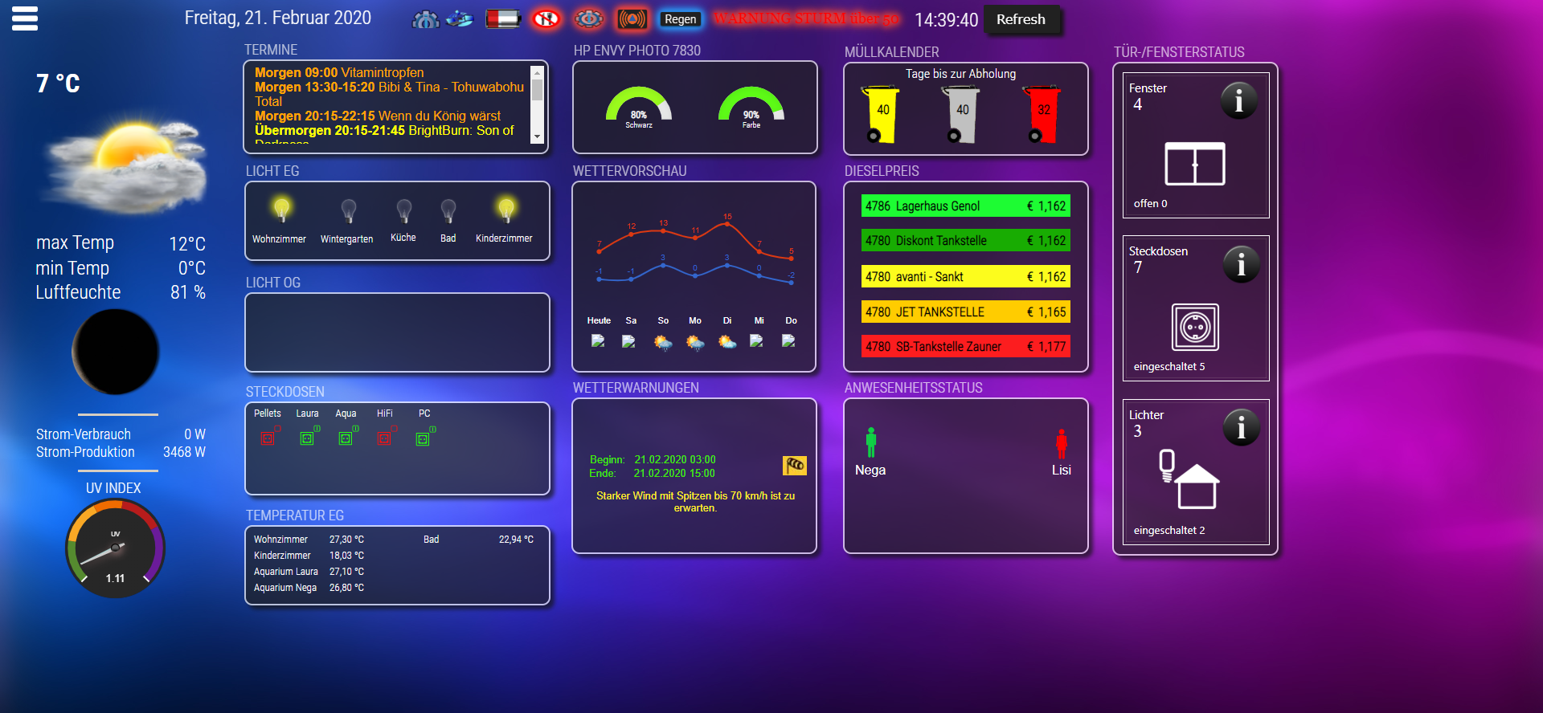
Task: Click the orange alarm siren icon
Action: point(632,18)
